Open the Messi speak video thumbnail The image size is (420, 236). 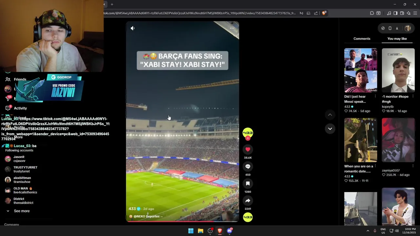tap(361, 70)
